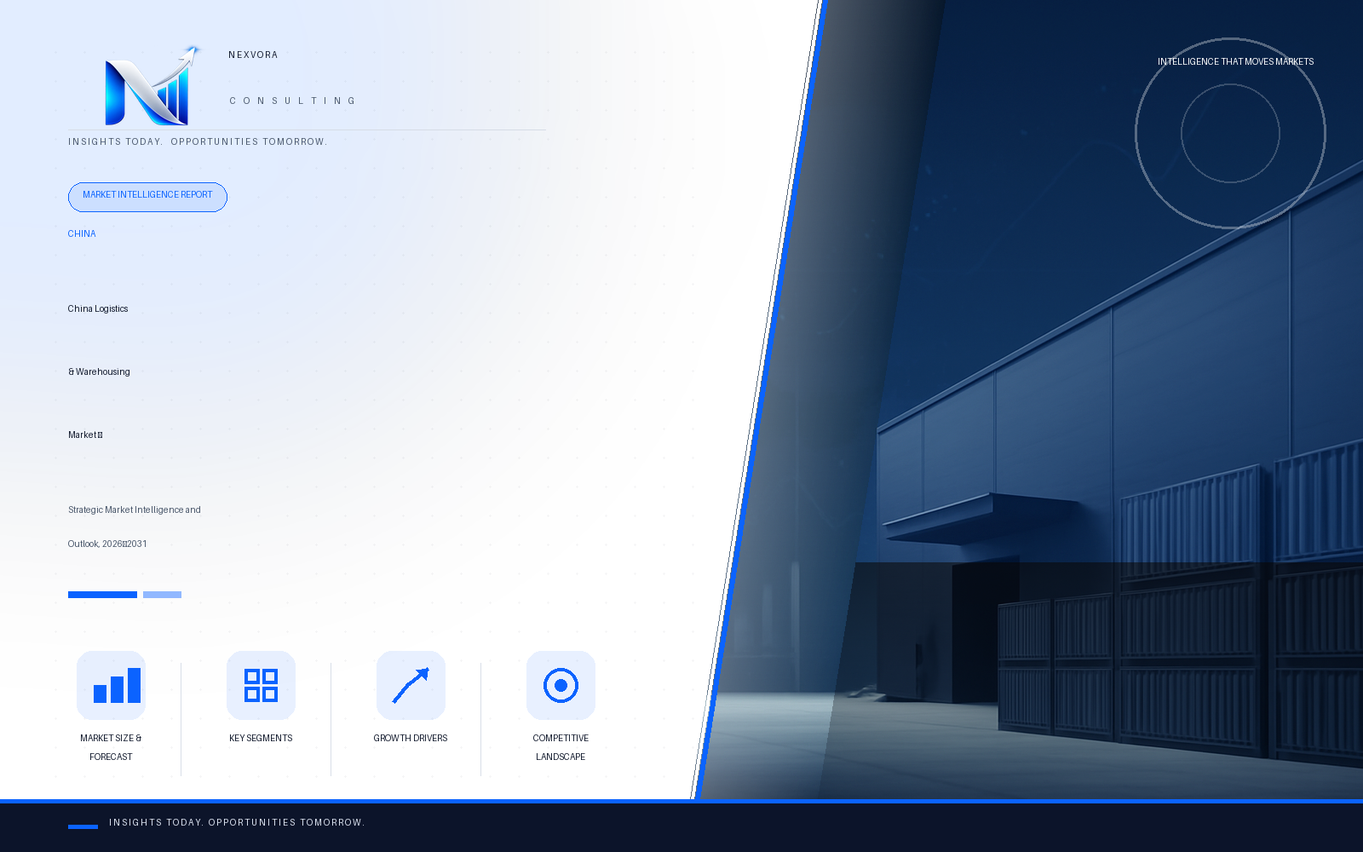Click the upward arrow growth drivers icon
Screen dimensions: 1363x852
tap(411, 685)
